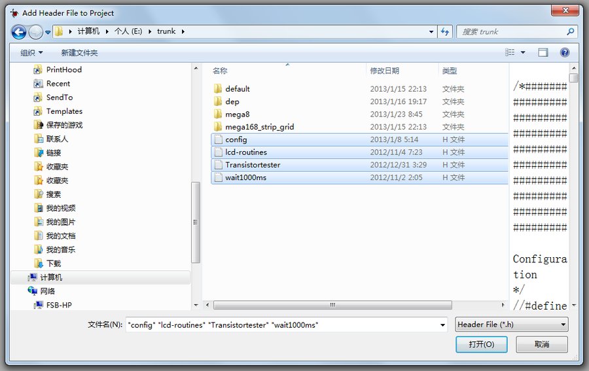Click the search magnifier icon
Screen dimensions: 589x371
pyautogui.click(x=571, y=31)
